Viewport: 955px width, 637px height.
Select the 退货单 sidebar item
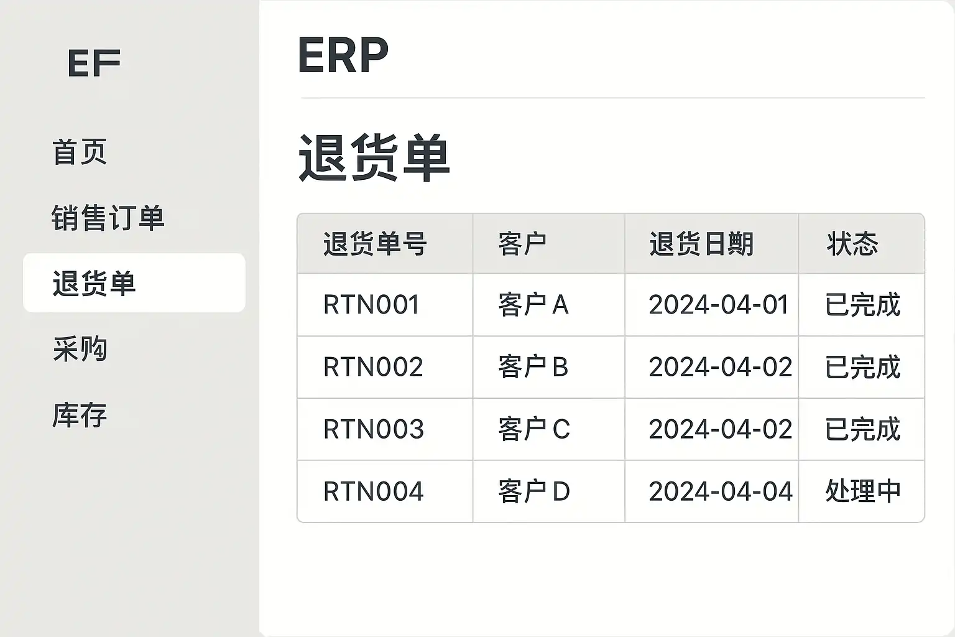[x=95, y=283]
